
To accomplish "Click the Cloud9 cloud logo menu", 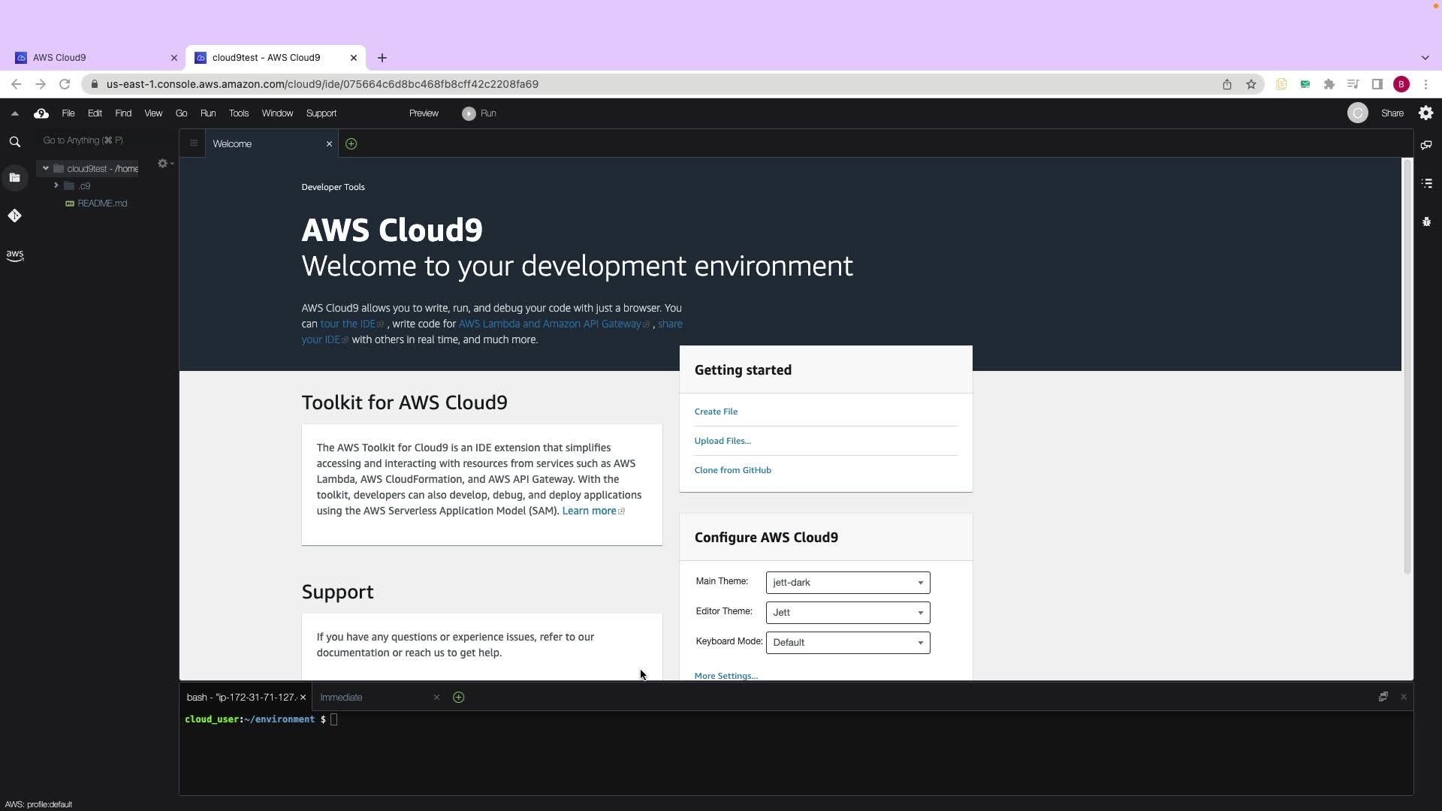I will pos(41,113).
